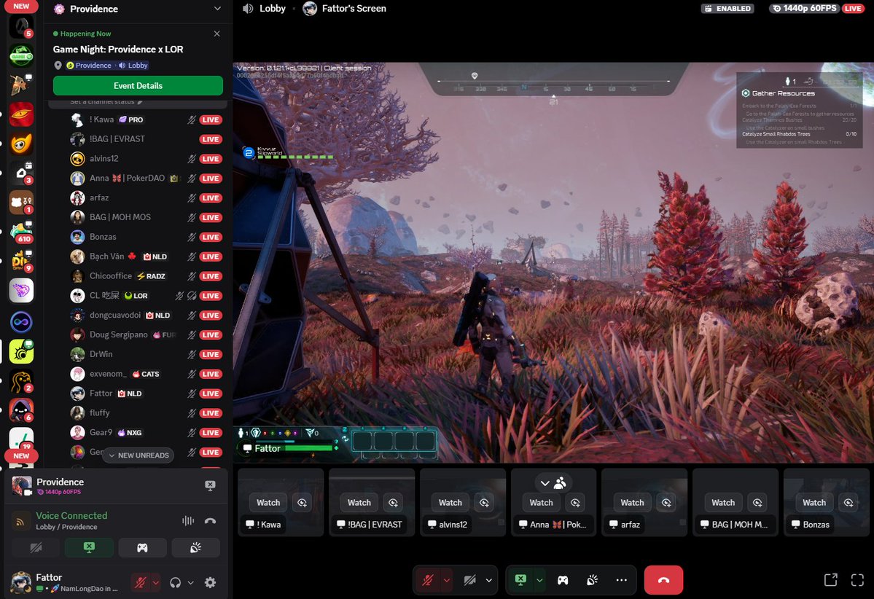Screen dimensions: 874x599
Task: Toggle noise suppression icon in Voice Connected
Action: coord(188,520)
